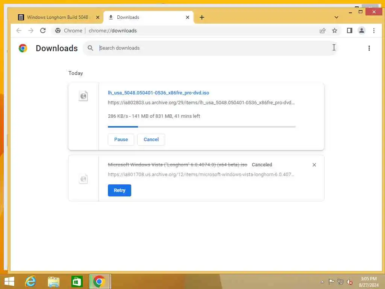Screen dimensions: 385x289
Task: Click the search magnifier icon
Action: click(x=90, y=48)
